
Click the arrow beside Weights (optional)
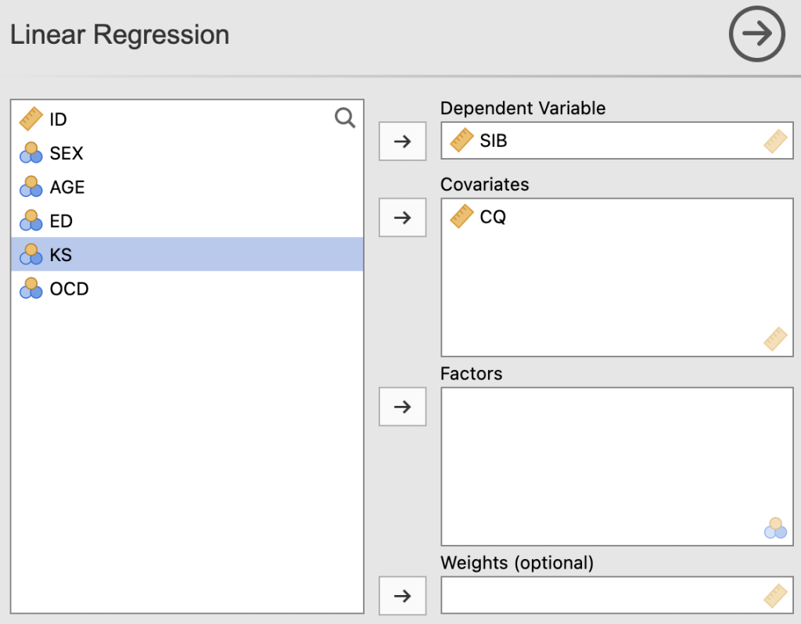[402, 595]
